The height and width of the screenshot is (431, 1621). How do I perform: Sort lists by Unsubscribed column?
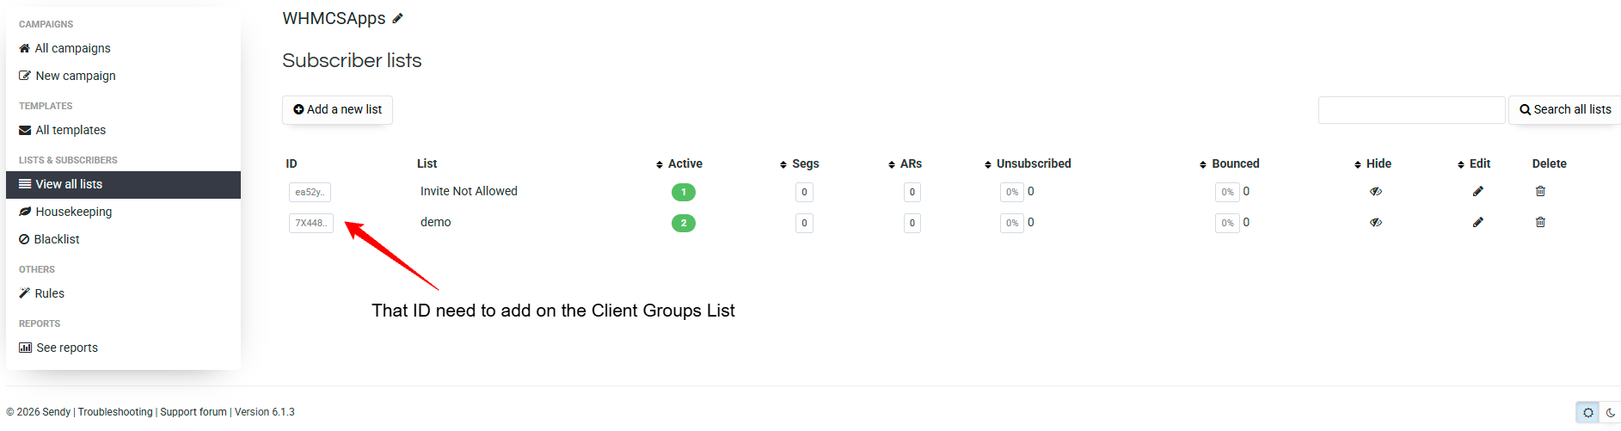[x=1028, y=163]
